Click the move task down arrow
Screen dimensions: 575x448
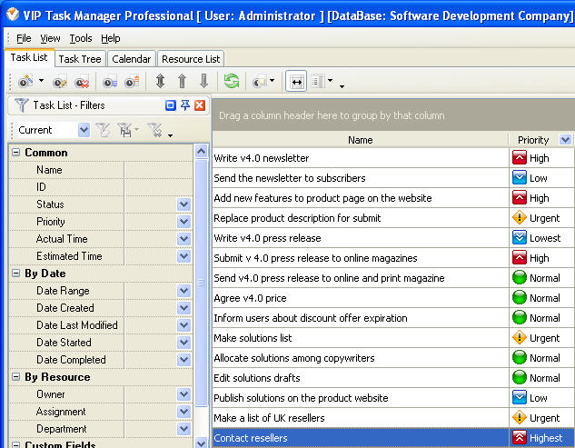[203, 81]
